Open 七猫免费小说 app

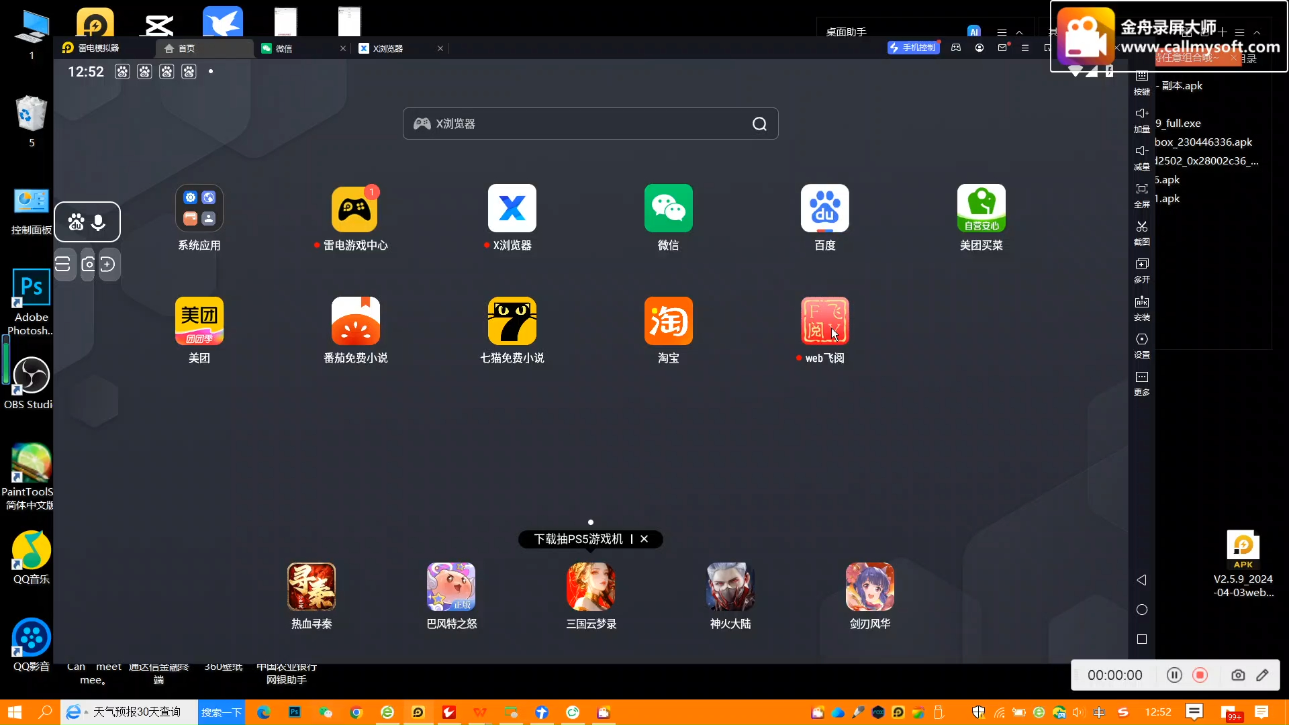[x=512, y=321]
